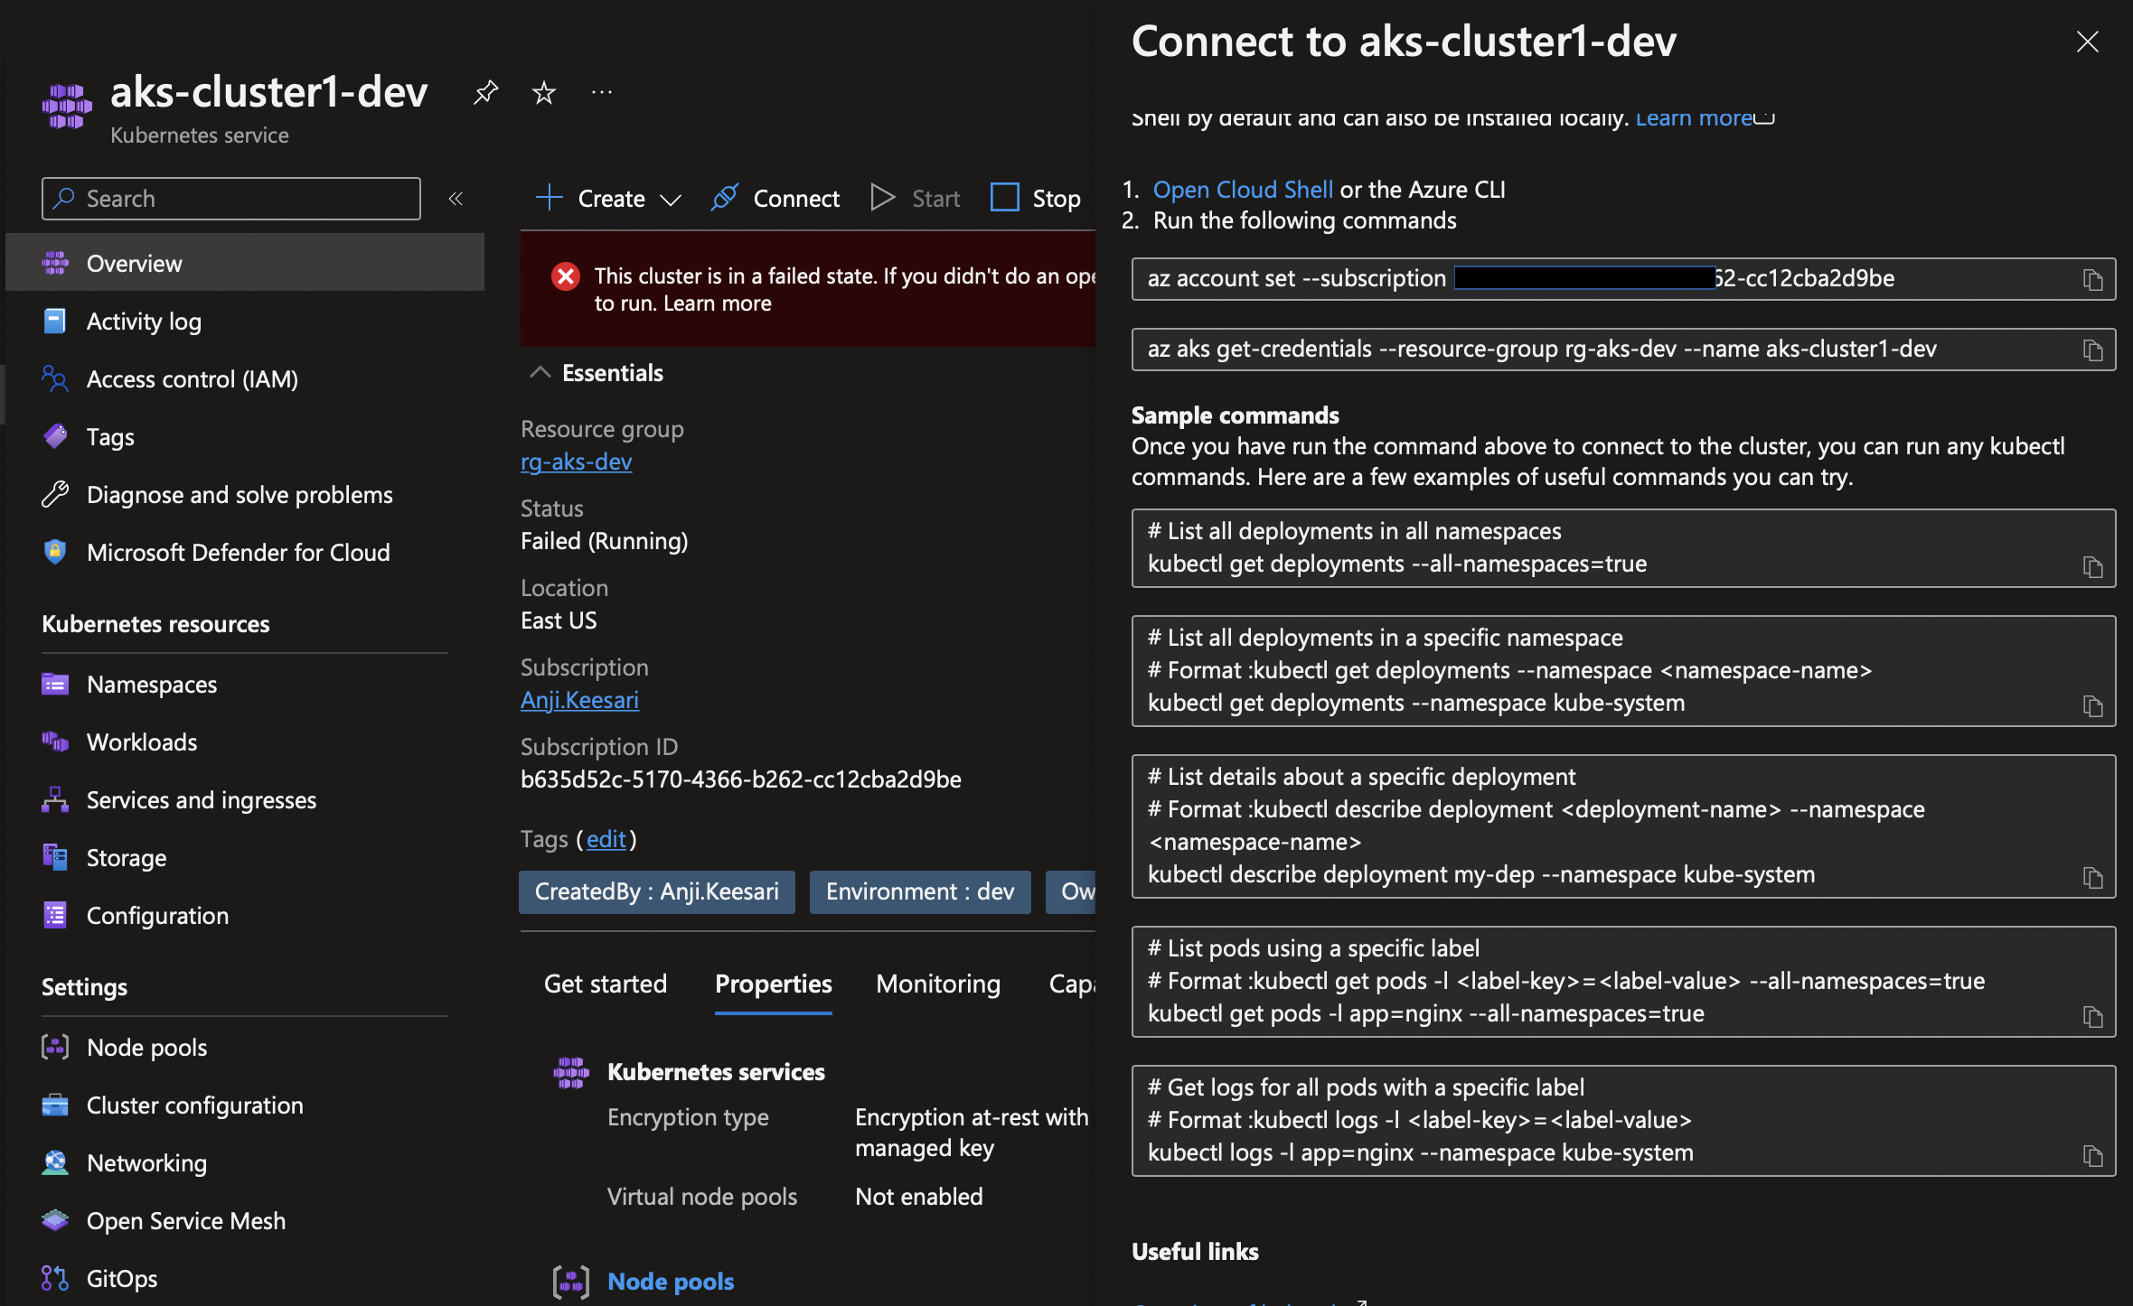Copy the kubectl logs command
The width and height of the screenshot is (2133, 1306).
(2093, 1155)
